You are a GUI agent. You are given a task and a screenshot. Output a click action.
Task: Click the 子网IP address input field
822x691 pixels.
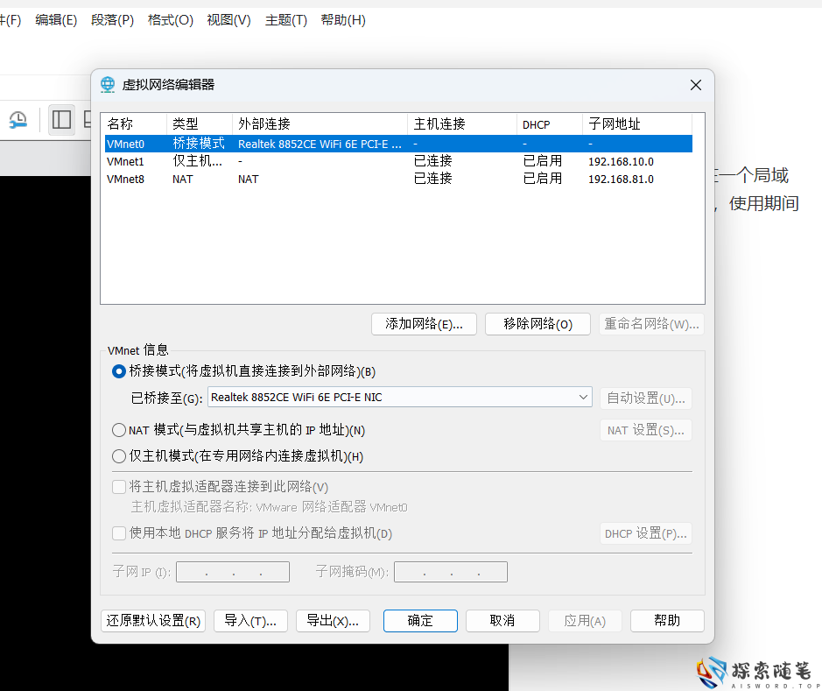232,571
